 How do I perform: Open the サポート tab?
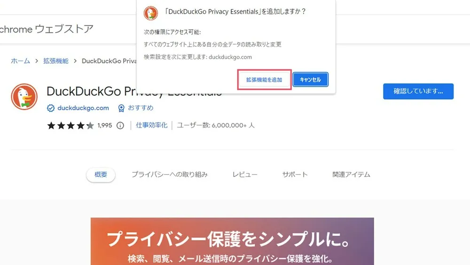[x=295, y=174]
